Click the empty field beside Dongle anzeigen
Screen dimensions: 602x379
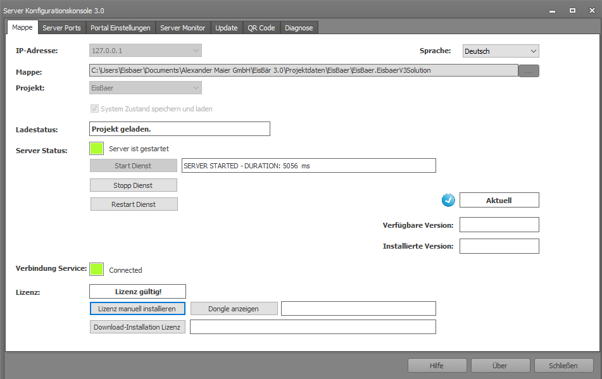click(x=358, y=308)
